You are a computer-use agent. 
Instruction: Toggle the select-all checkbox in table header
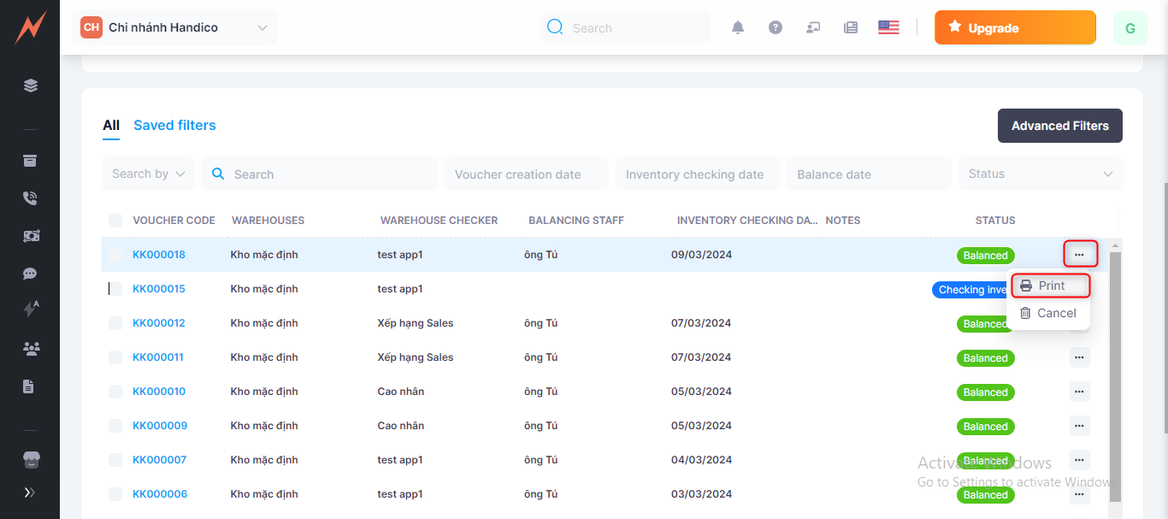tap(115, 221)
